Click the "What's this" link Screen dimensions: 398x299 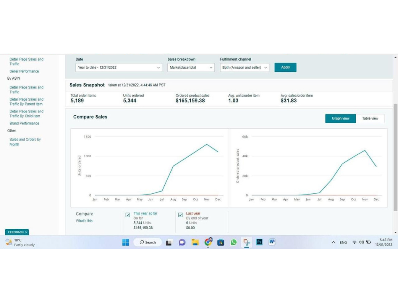pyautogui.click(x=84, y=221)
